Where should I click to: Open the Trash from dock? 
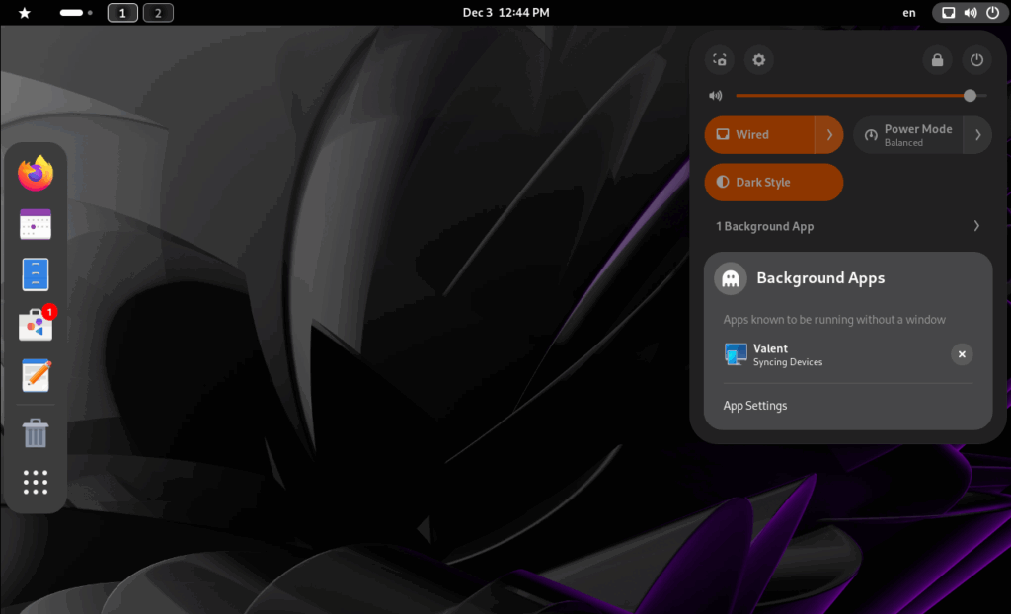click(x=36, y=432)
